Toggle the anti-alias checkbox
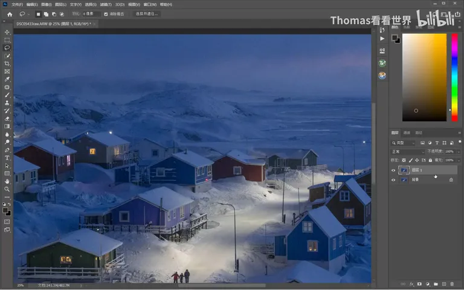The image size is (464, 290). coord(106,14)
